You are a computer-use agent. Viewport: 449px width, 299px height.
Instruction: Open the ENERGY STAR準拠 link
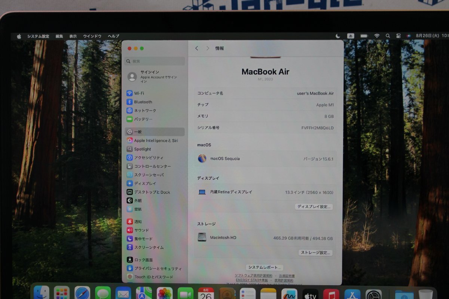click(252, 280)
